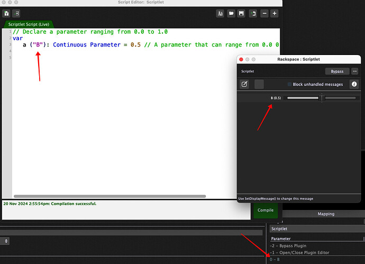Viewport: 365px width, 264px height.
Task: Click the Parameter column header in Mapping
Action: coord(281,239)
